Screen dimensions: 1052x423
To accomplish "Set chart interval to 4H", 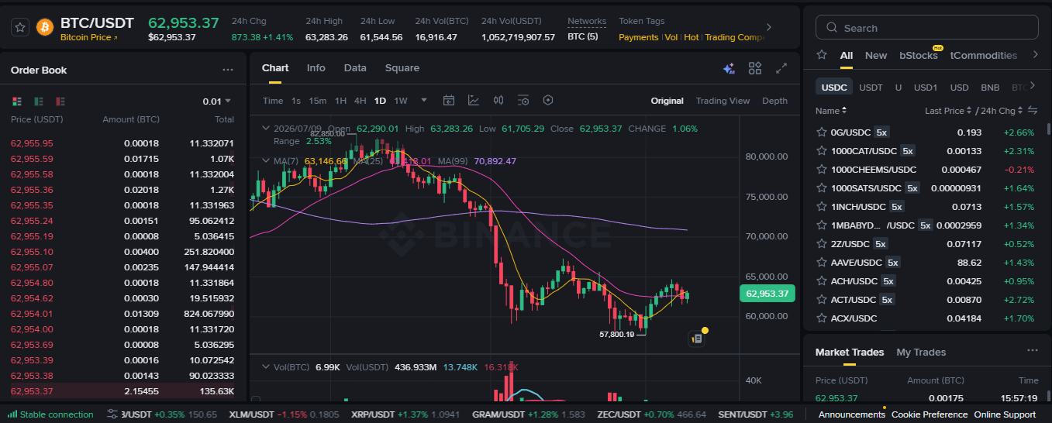I will (x=360, y=101).
